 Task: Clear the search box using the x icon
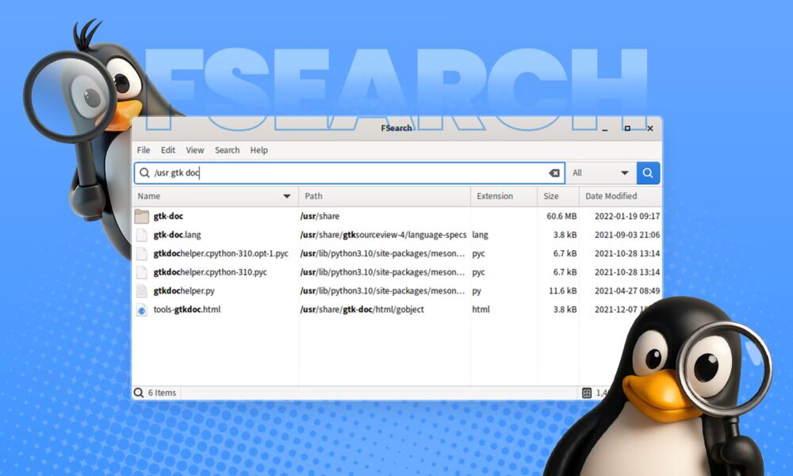click(553, 172)
